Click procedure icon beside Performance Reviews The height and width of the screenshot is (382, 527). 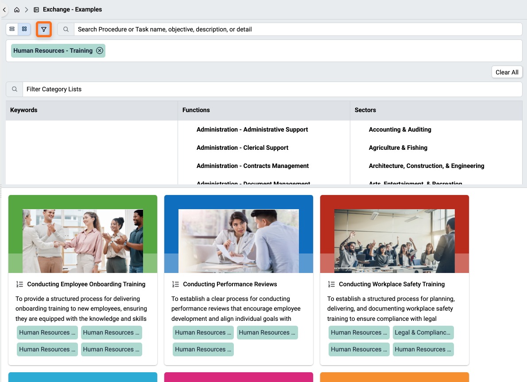pos(175,285)
